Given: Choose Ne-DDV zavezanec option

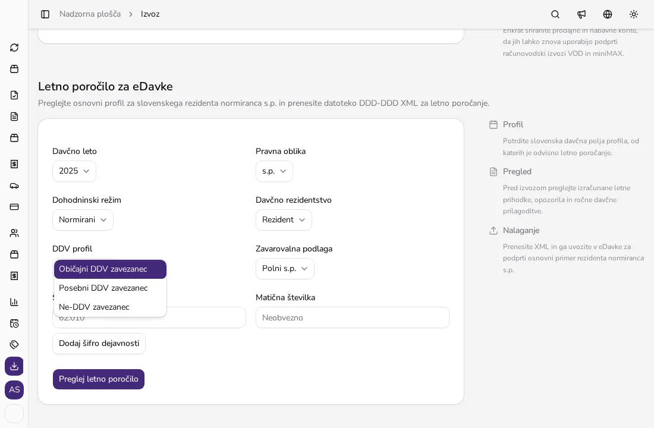Looking at the screenshot, I should click(110, 307).
